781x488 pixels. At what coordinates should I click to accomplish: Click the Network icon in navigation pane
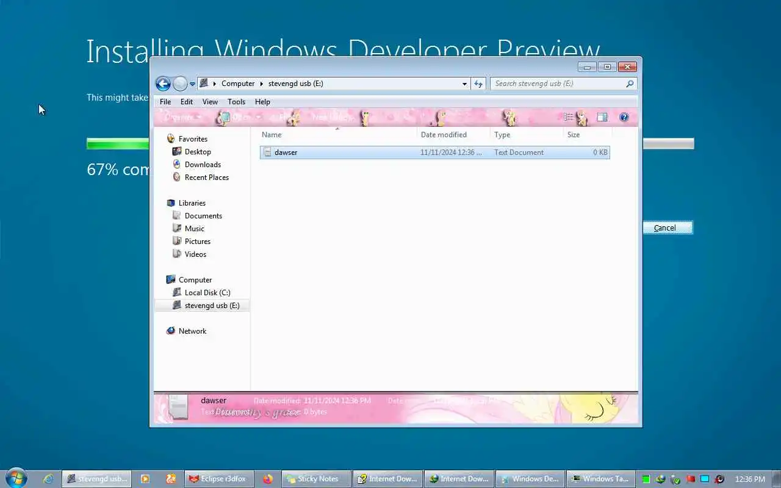click(x=171, y=331)
